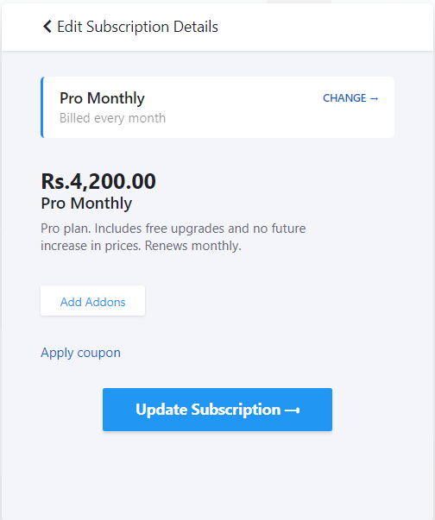The width and height of the screenshot is (435, 520).
Task: Click the arrow icon beside CHANGE
Action: (x=374, y=98)
